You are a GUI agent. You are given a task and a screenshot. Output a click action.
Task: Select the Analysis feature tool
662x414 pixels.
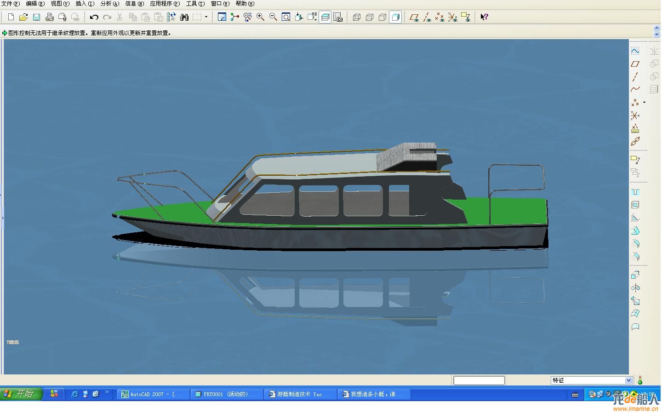(635, 128)
